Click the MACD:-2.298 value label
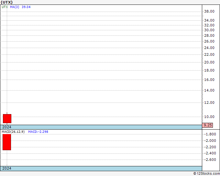The height and width of the screenshot is (176, 220). 38,132
